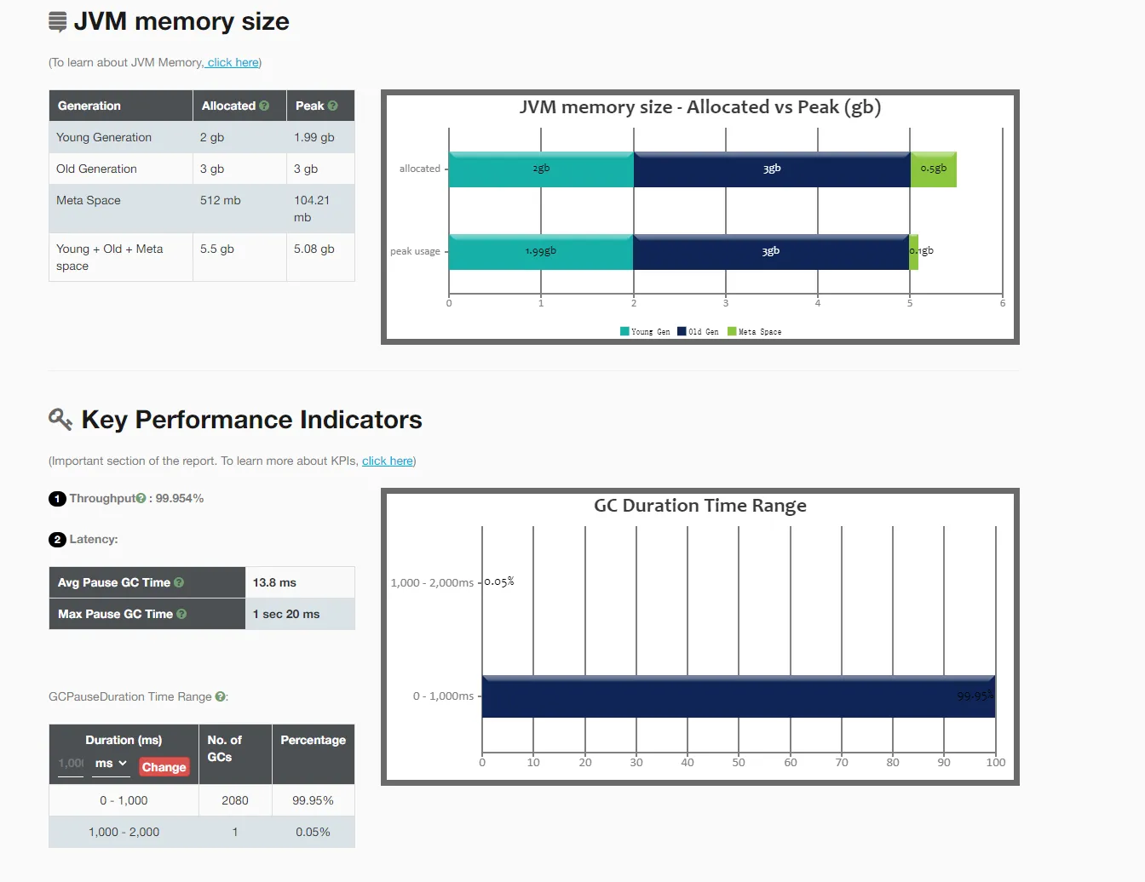Open the JVM Memory click here link
The height and width of the screenshot is (882, 1145).
[x=233, y=62]
